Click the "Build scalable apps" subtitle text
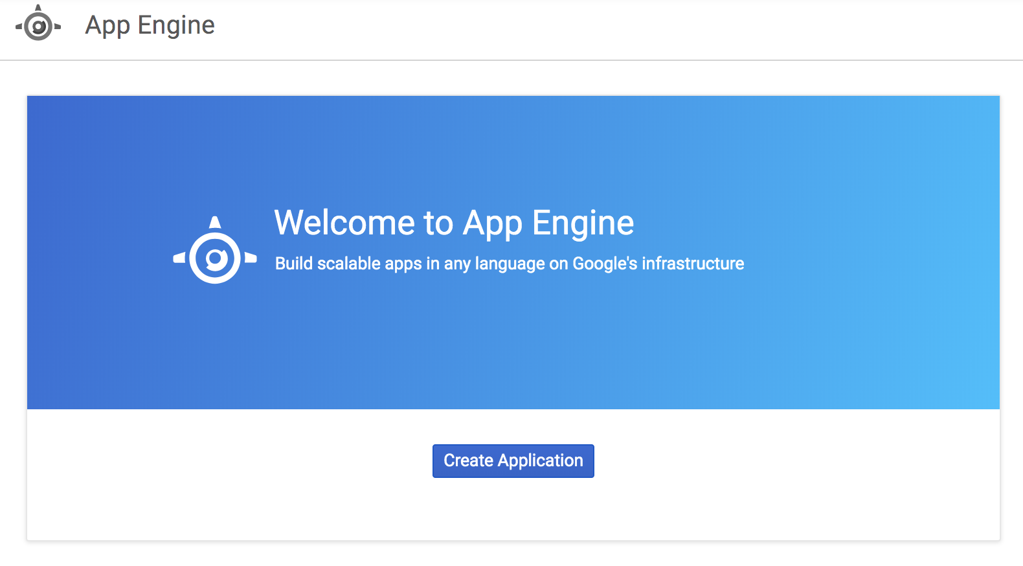The height and width of the screenshot is (566, 1023). click(x=510, y=264)
